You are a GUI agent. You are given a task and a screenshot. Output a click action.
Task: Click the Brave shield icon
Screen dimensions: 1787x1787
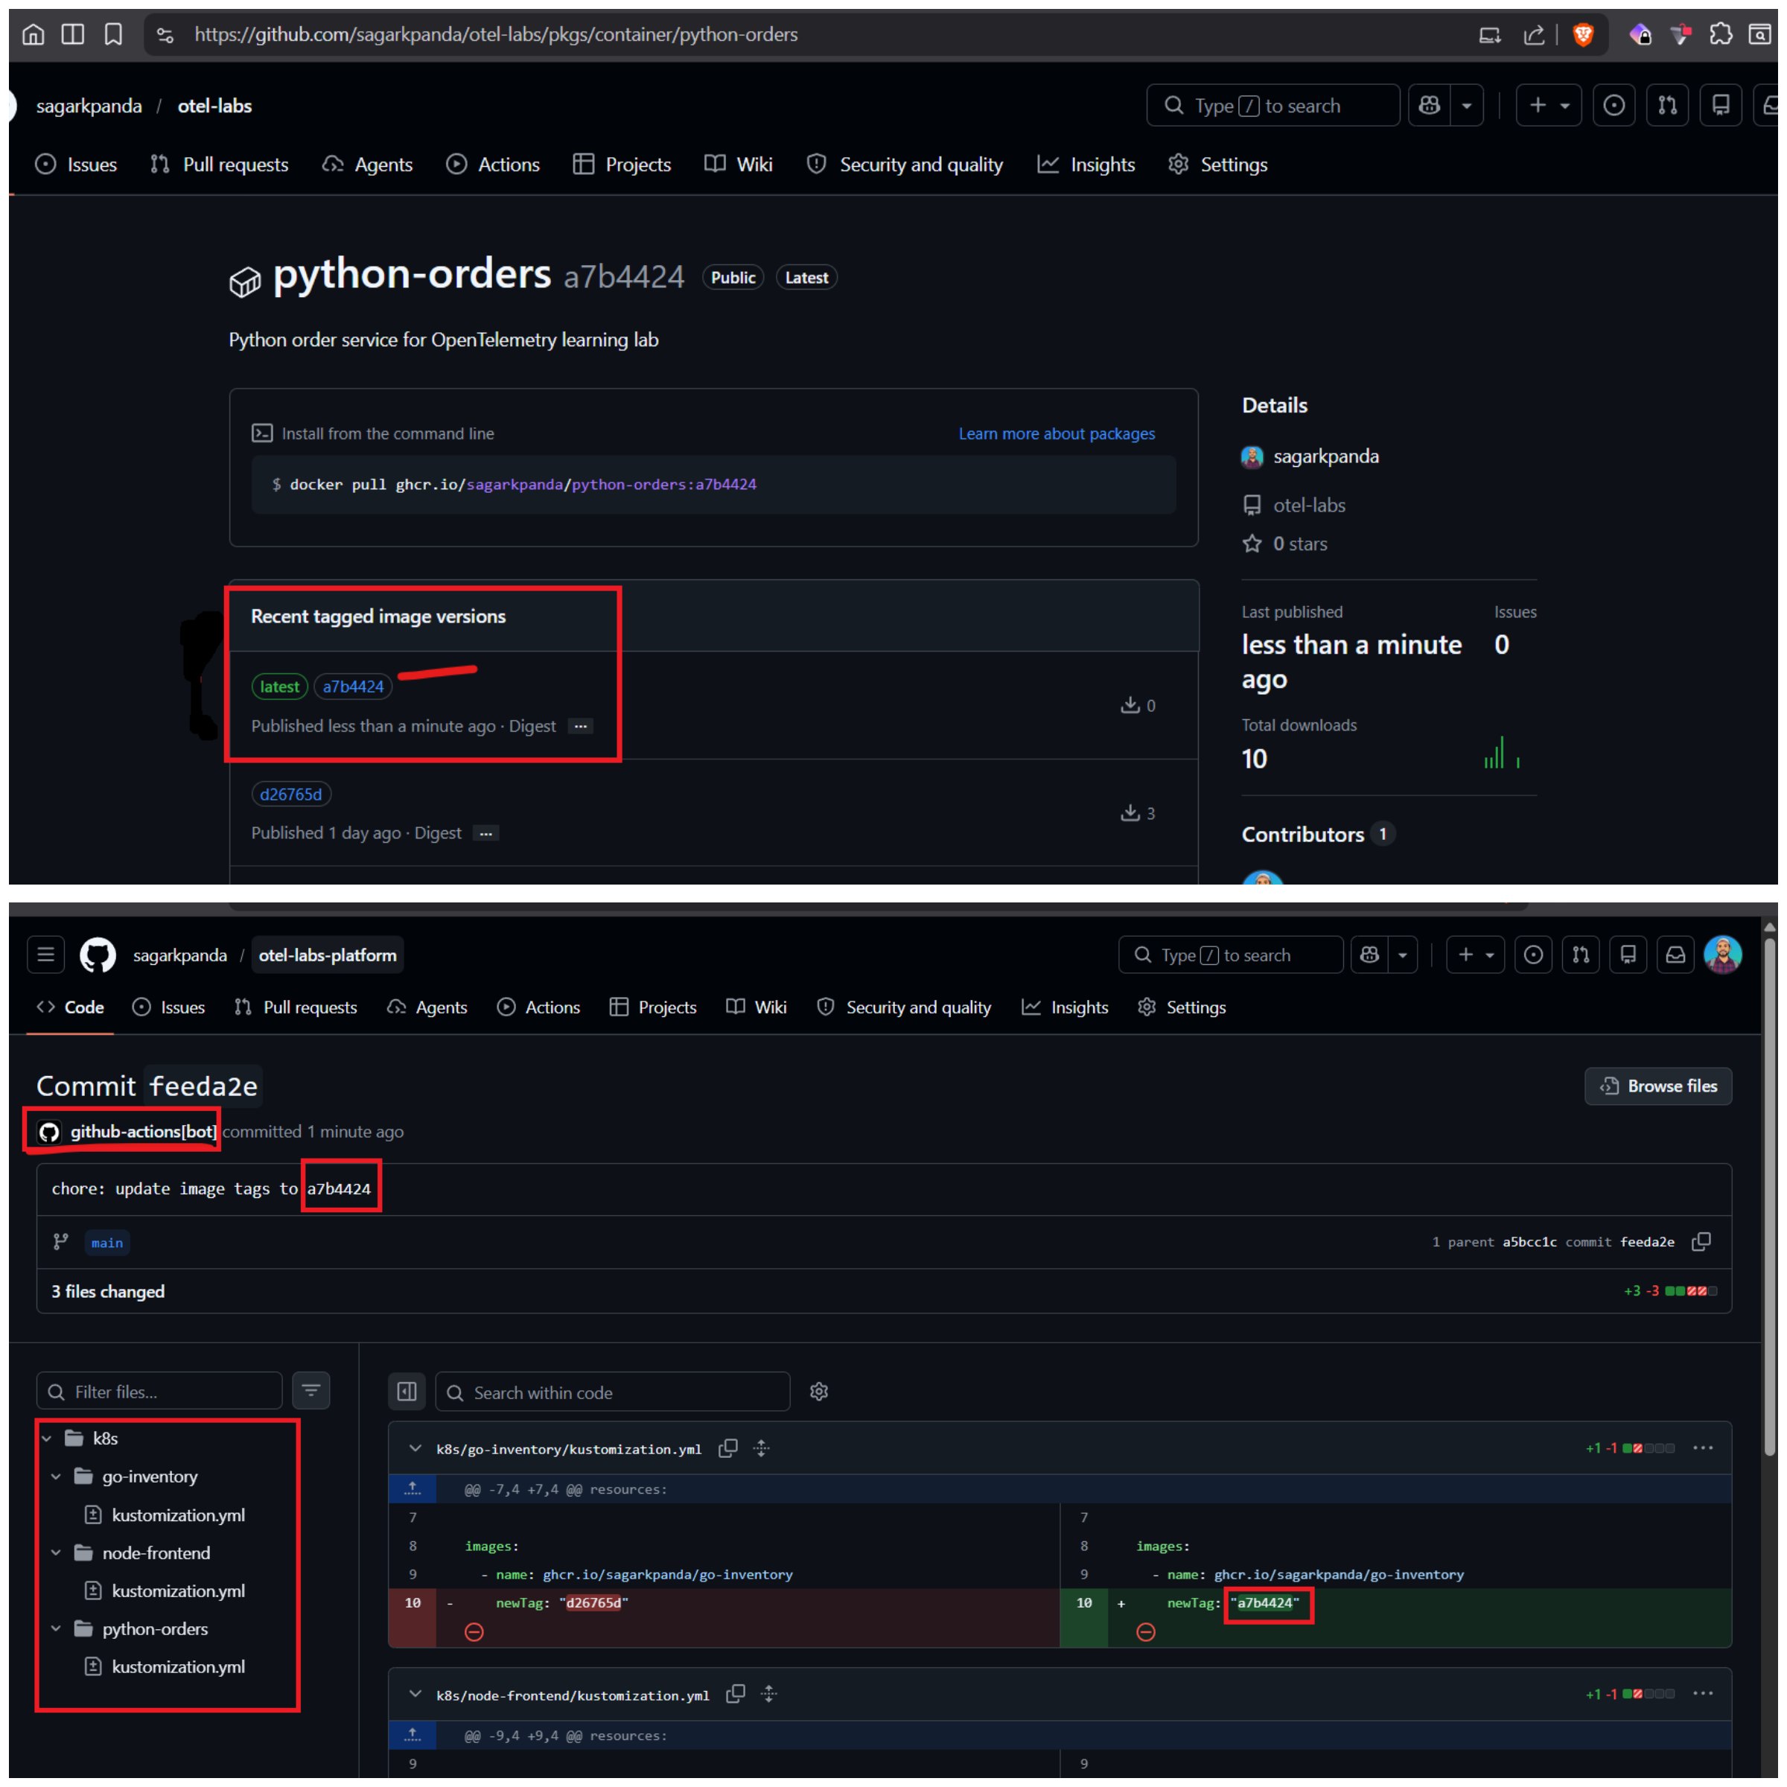pyautogui.click(x=1584, y=35)
